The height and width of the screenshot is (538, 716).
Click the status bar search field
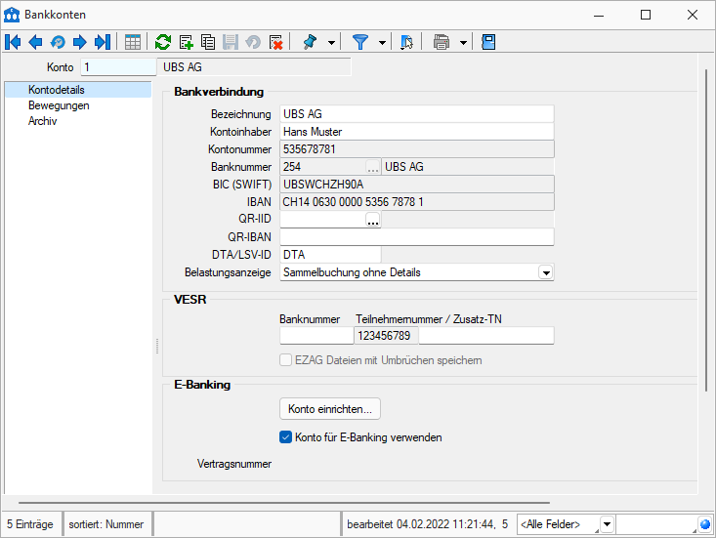point(656,524)
